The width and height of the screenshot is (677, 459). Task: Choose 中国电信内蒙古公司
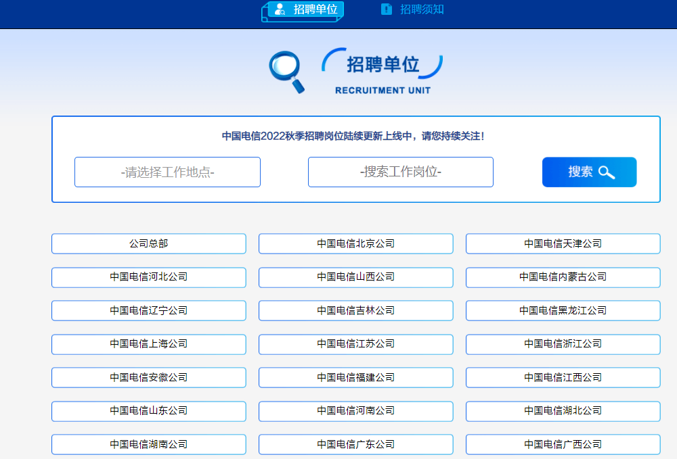pyautogui.click(x=563, y=277)
